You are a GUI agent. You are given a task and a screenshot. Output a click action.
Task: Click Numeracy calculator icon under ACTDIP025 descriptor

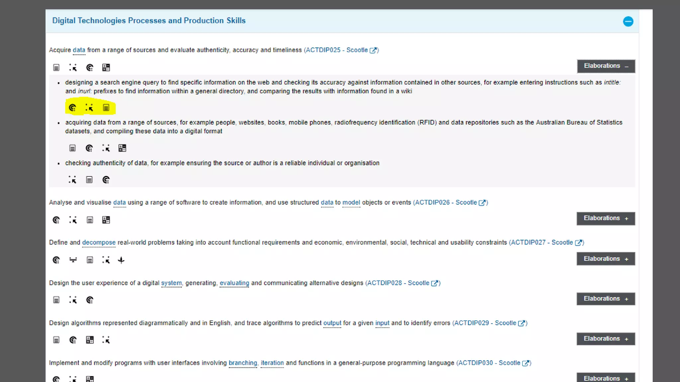click(106, 68)
